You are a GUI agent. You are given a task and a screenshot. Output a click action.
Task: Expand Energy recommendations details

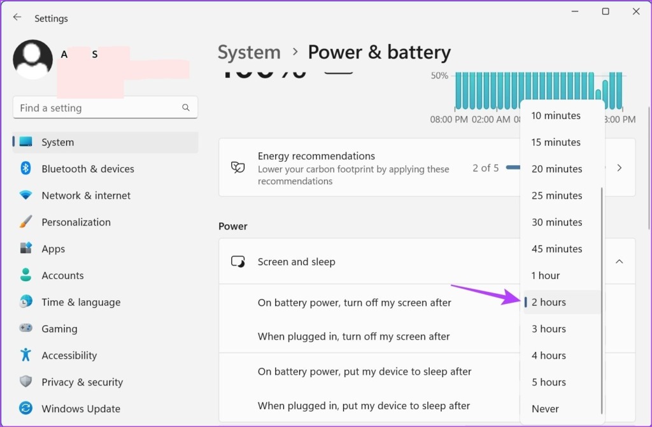click(619, 168)
